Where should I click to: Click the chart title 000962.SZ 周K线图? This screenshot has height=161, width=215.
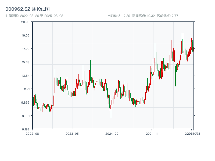27,9
